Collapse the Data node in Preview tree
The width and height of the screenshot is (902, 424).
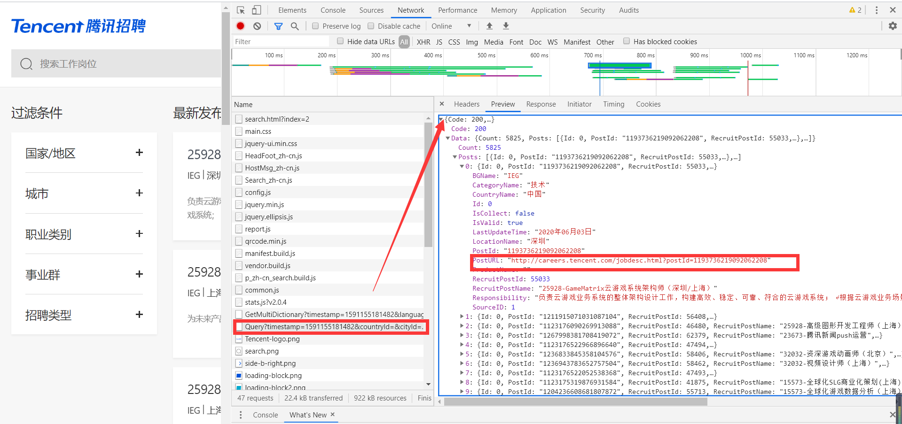click(x=448, y=138)
